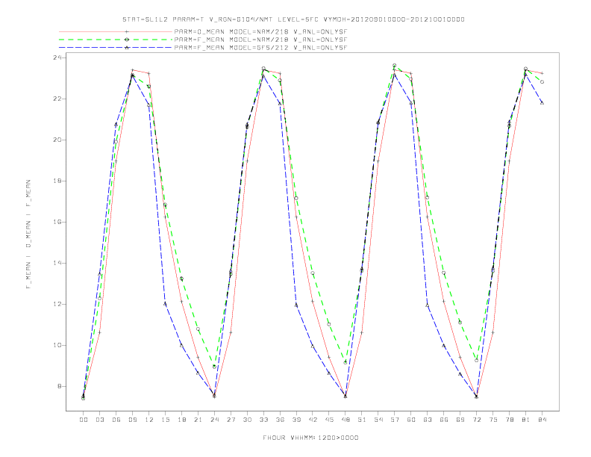Viewport: 591px width, 457px height.
Task: Click the y-axis tick value 16
Action: tap(58, 222)
